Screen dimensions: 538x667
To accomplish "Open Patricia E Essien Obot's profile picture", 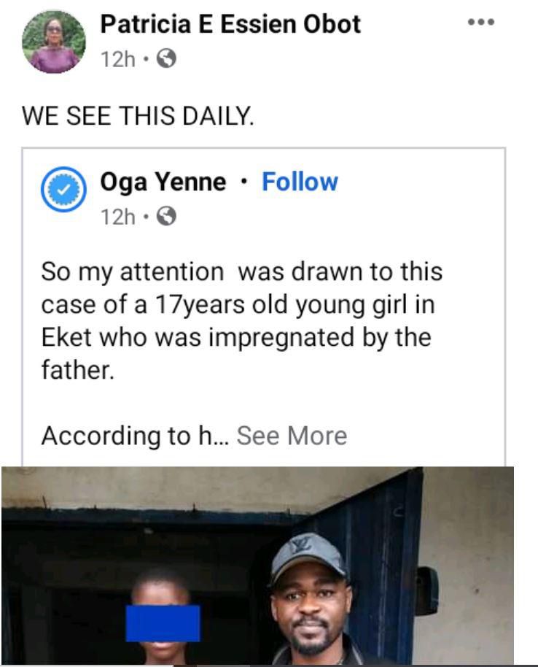I will pyautogui.click(x=54, y=42).
